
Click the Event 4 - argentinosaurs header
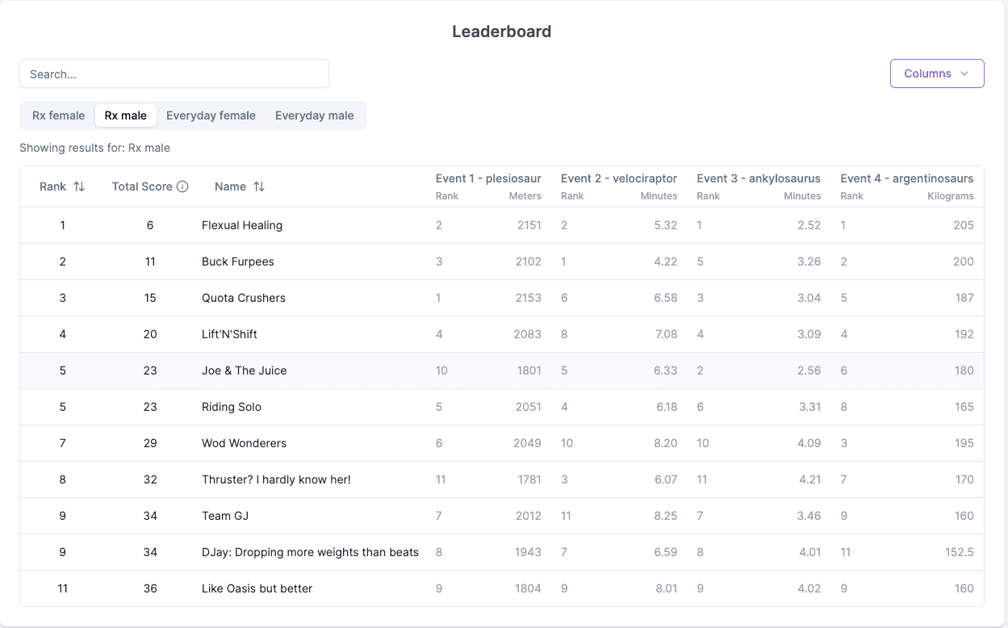click(907, 178)
